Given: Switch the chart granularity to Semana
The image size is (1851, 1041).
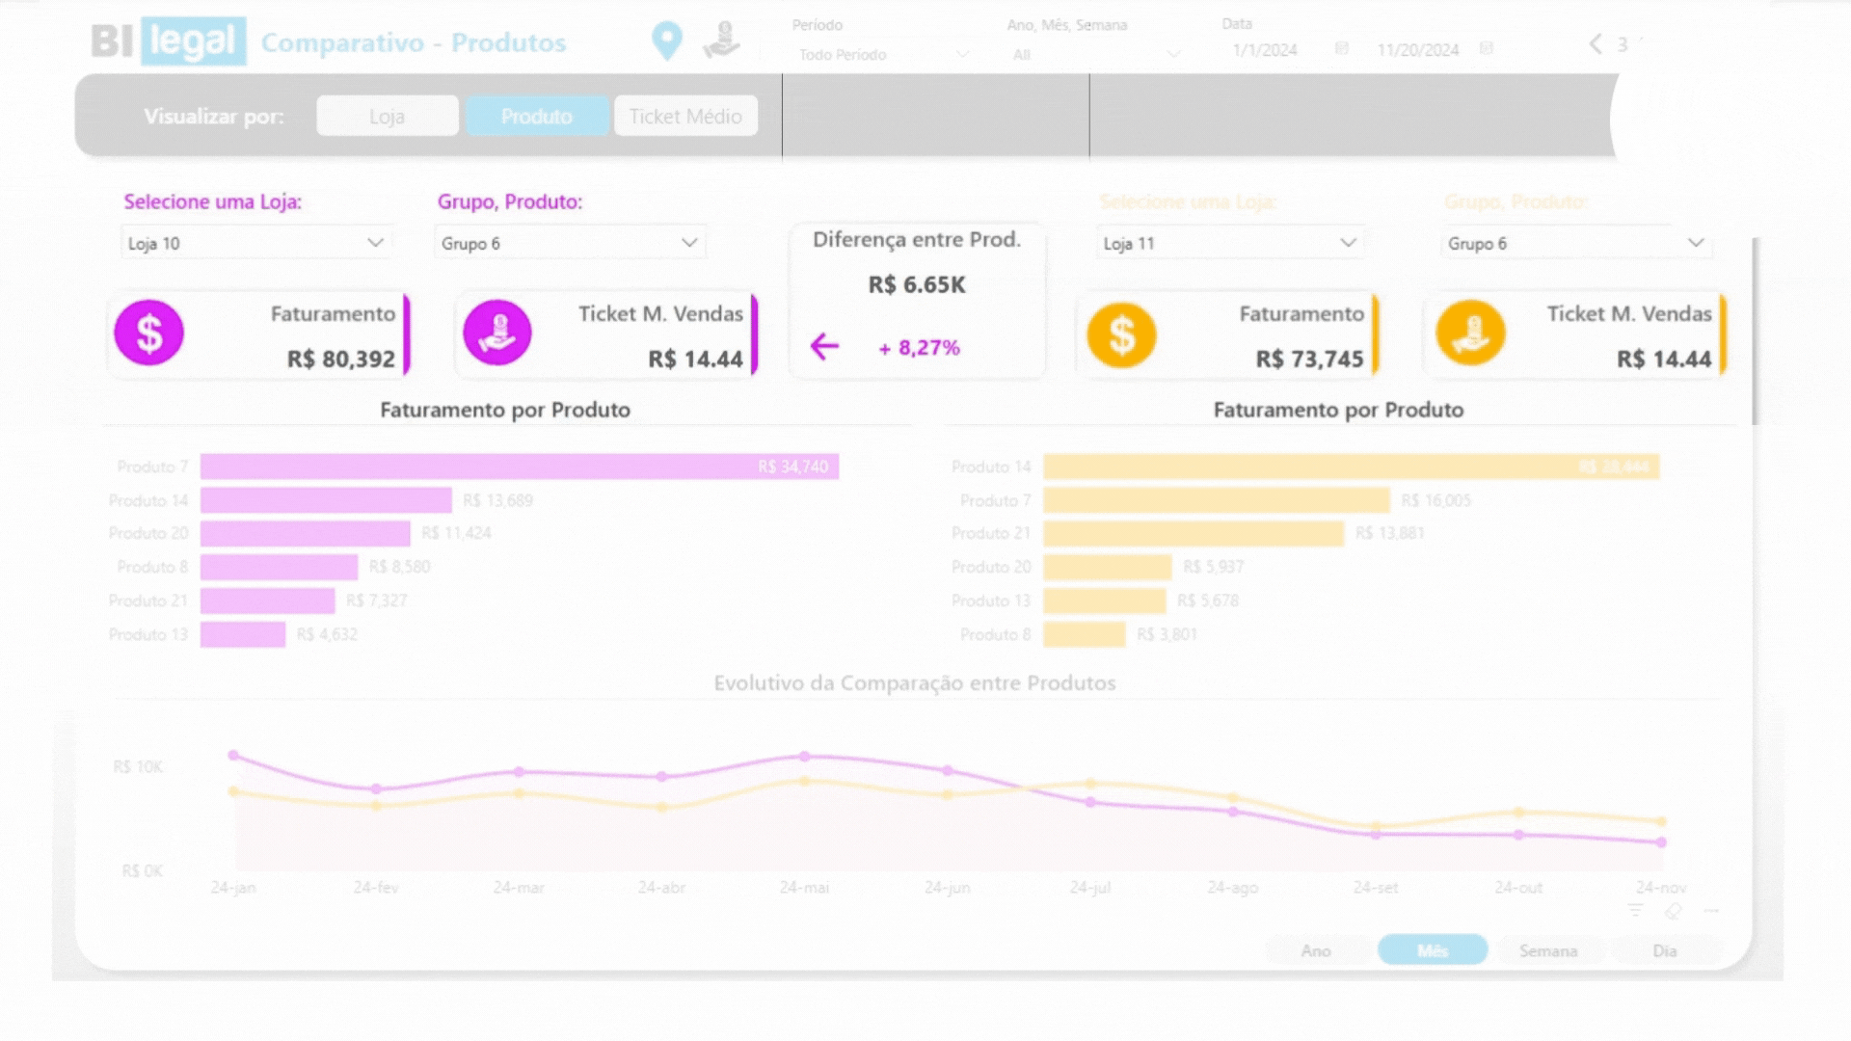Looking at the screenshot, I should click(1547, 950).
